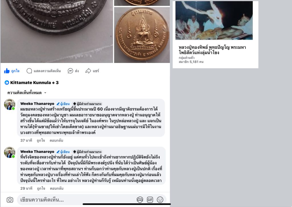Open the camera icon to attach photo
292x207 pixels.
(x=10, y=200)
